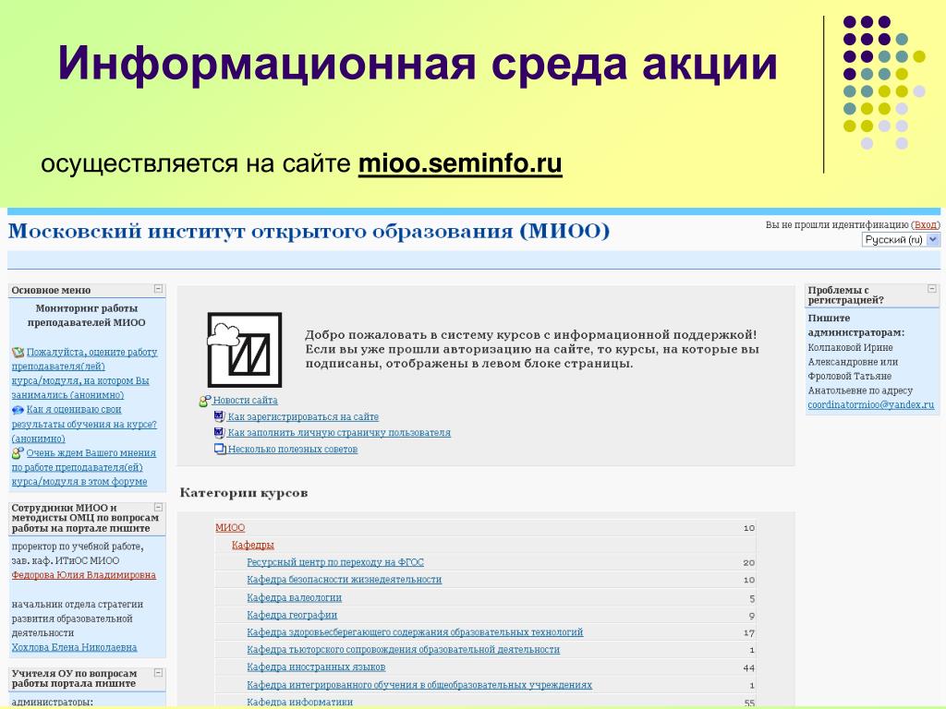This screenshot has height=709, width=946.
Task: Click the forum icon before 'Очень ждем Вашего мнения'
Action: pyautogui.click(x=18, y=452)
